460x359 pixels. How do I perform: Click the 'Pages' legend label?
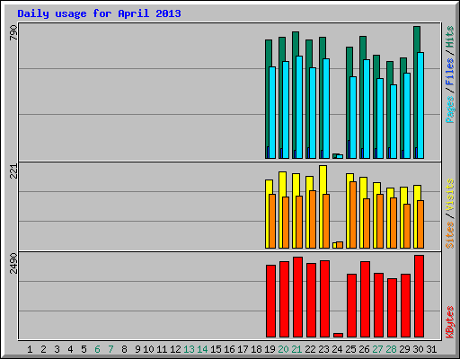click(x=449, y=109)
